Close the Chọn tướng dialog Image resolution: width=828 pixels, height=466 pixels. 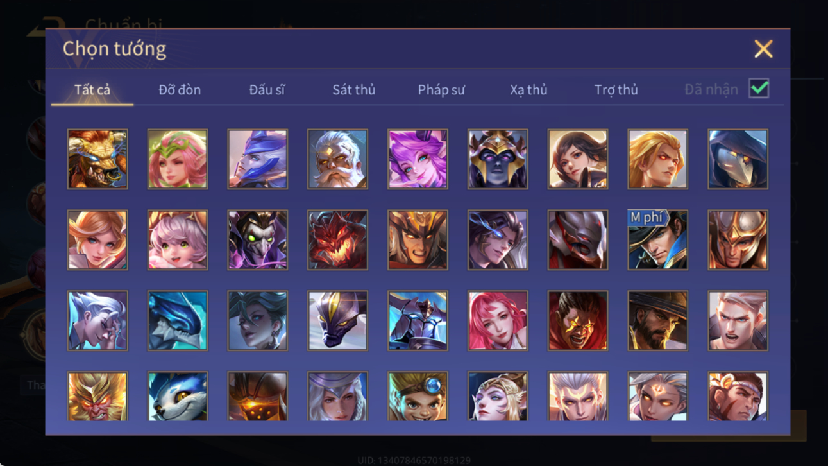(763, 49)
